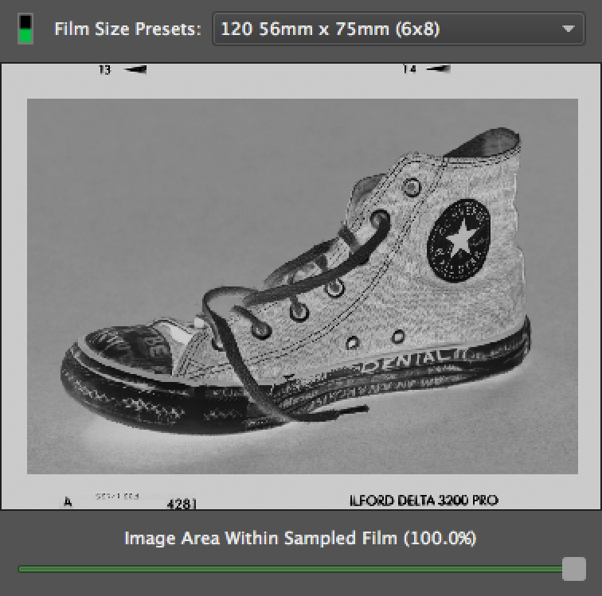602x596 pixels.
Task: Click the green and black indicator icon
Action: tap(25, 29)
